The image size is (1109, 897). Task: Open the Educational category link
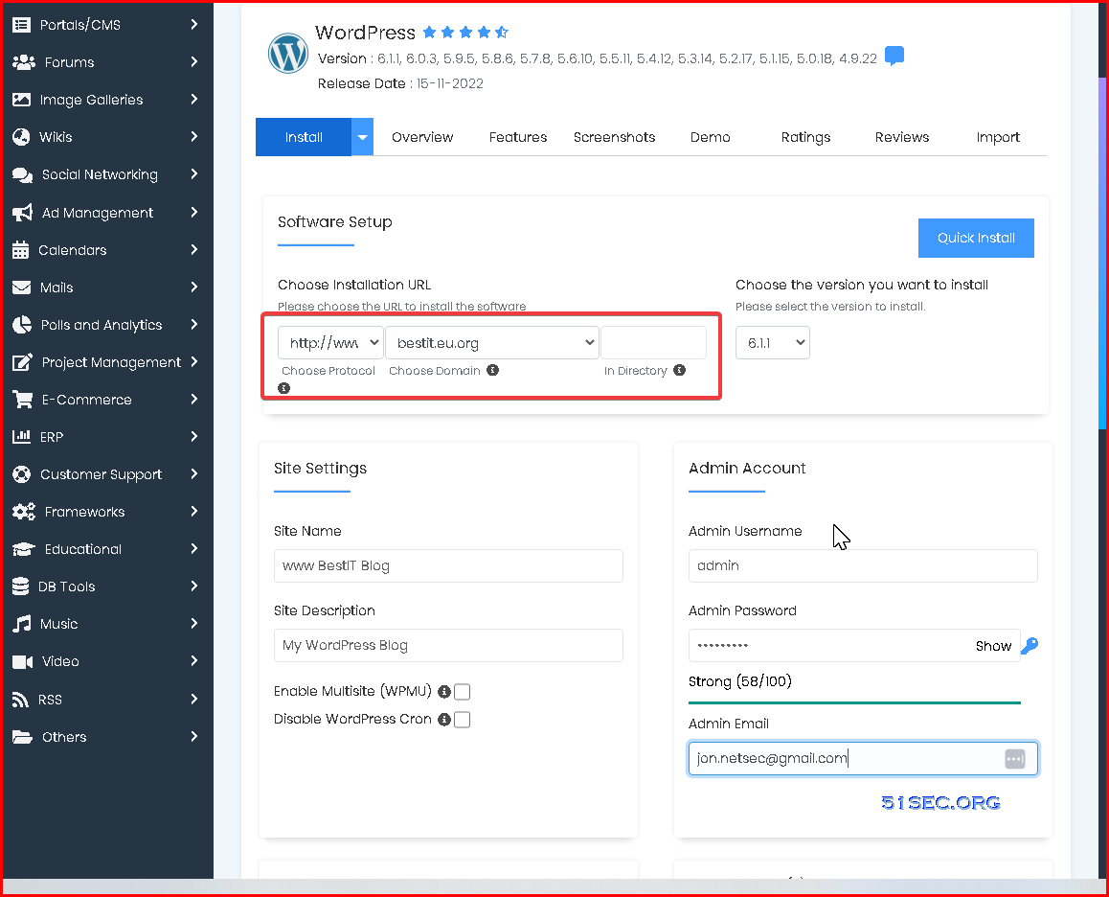pos(82,549)
